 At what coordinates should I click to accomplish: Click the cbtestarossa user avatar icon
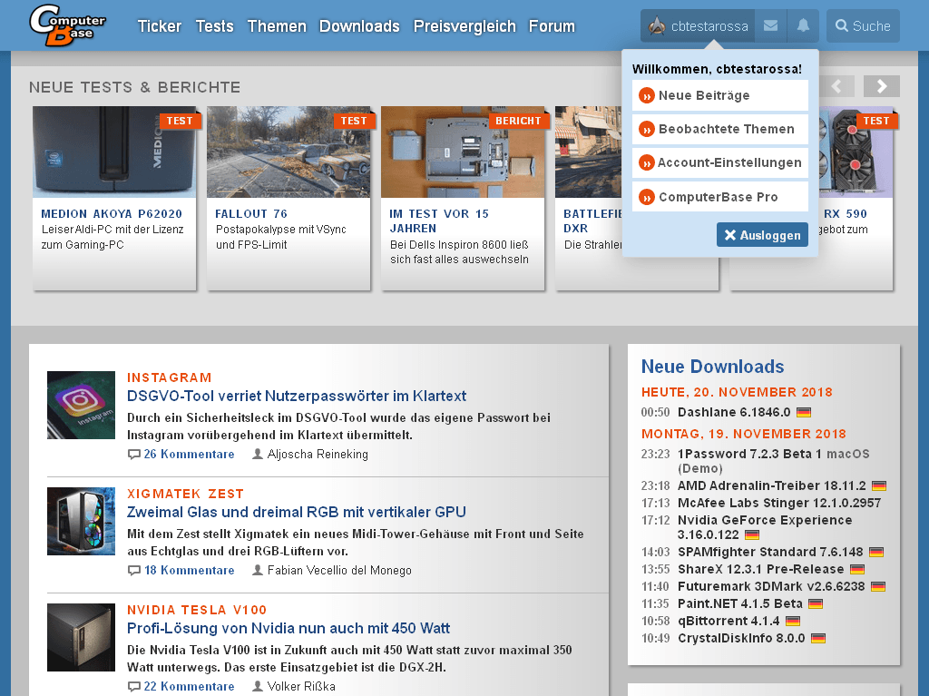(x=657, y=25)
